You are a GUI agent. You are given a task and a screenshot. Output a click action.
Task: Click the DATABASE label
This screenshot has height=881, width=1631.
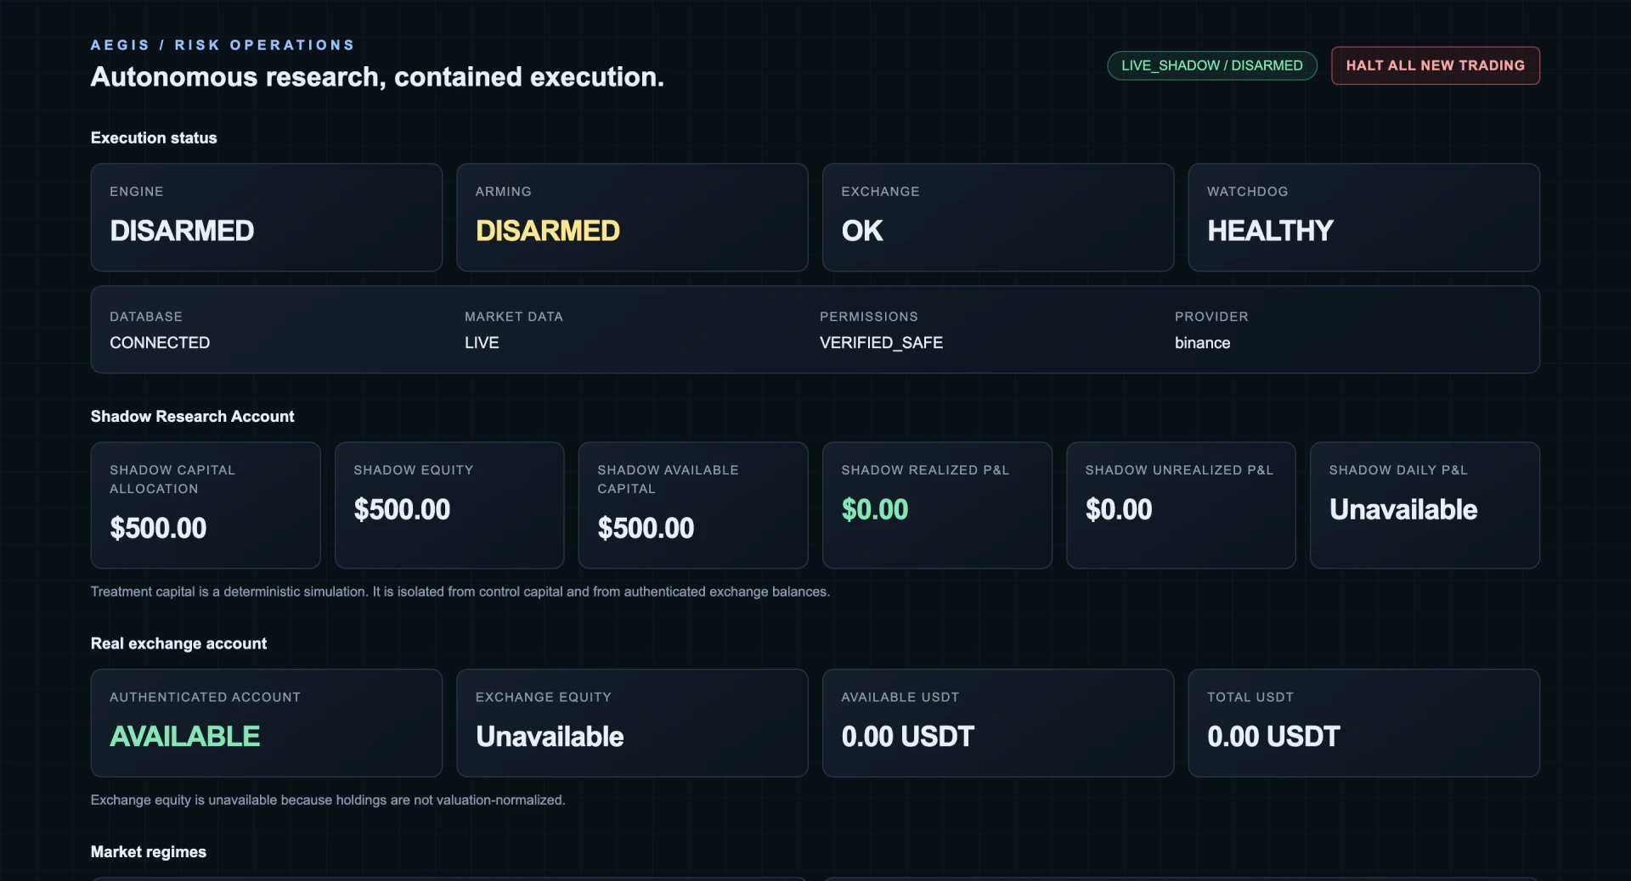click(146, 317)
